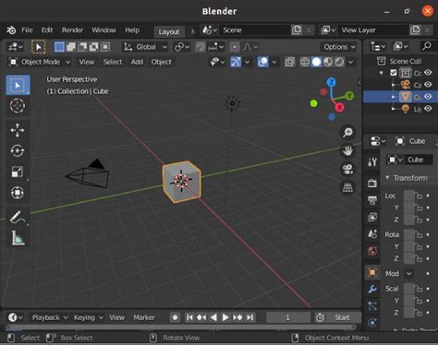
Task: Jump to the last frame button
Action: (250, 318)
